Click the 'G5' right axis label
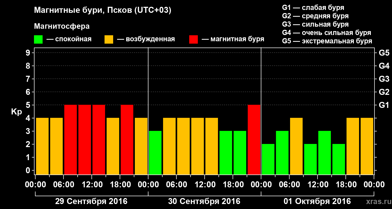This screenshot has width=392, height=209. tap(384, 53)
